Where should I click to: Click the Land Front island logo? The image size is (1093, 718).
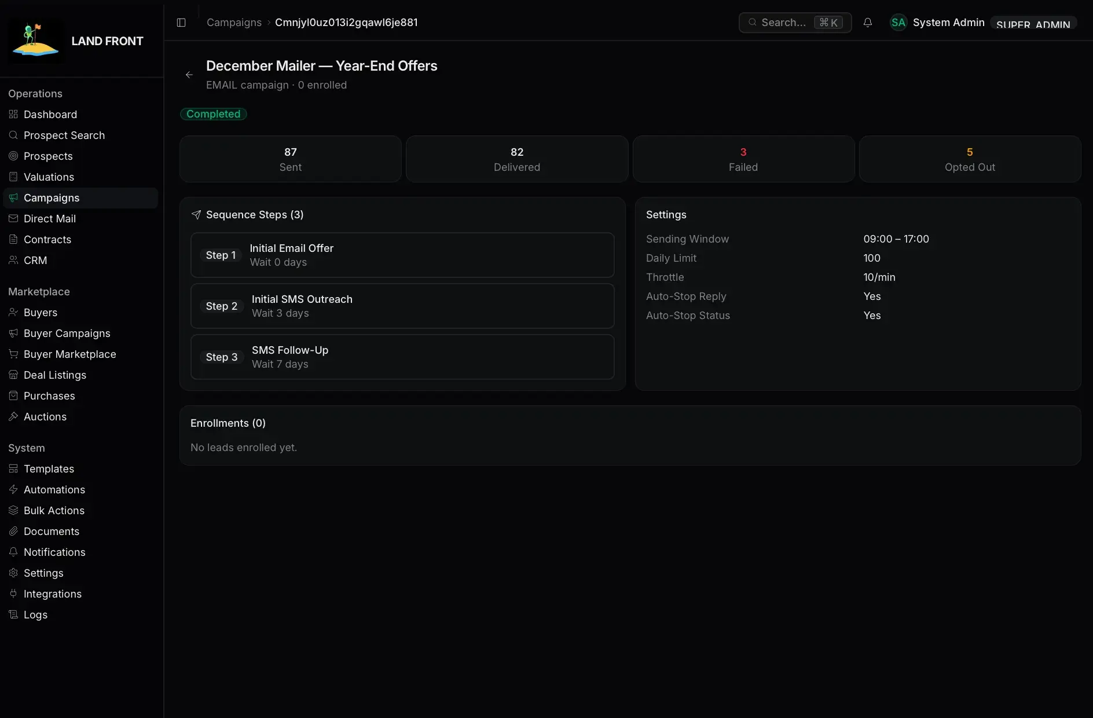[x=35, y=41]
